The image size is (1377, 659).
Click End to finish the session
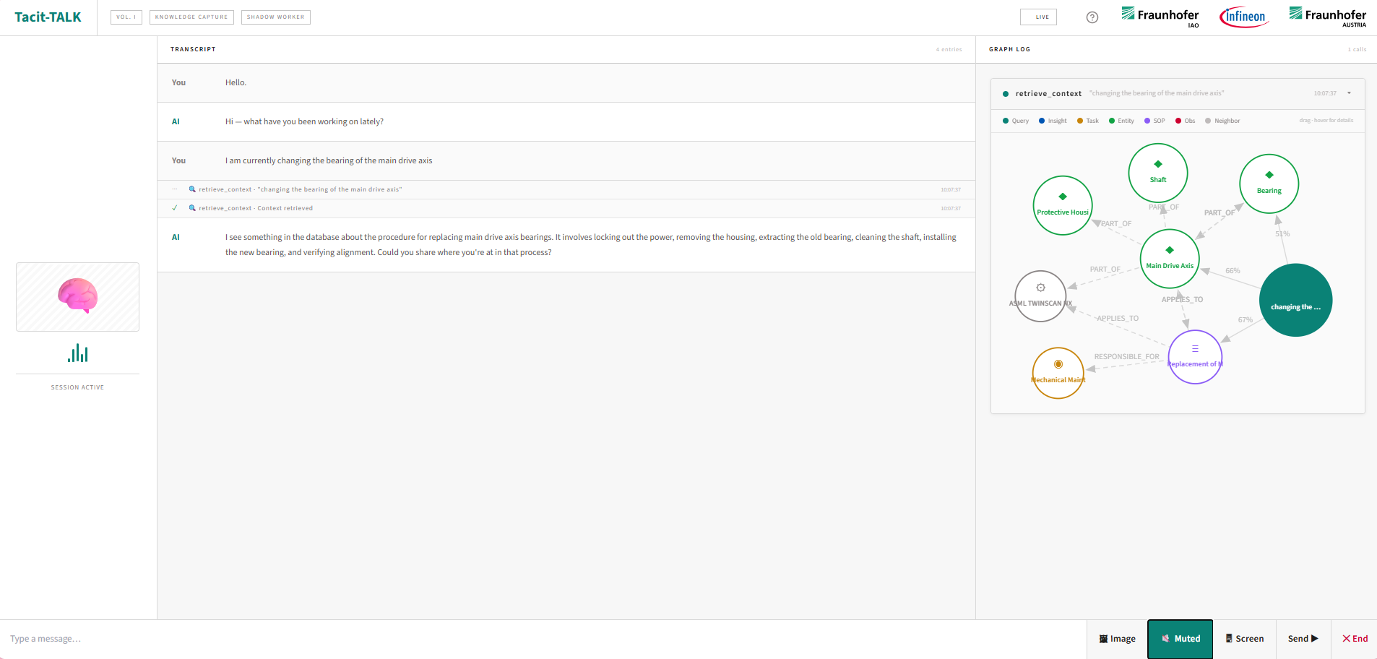coord(1355,639)
